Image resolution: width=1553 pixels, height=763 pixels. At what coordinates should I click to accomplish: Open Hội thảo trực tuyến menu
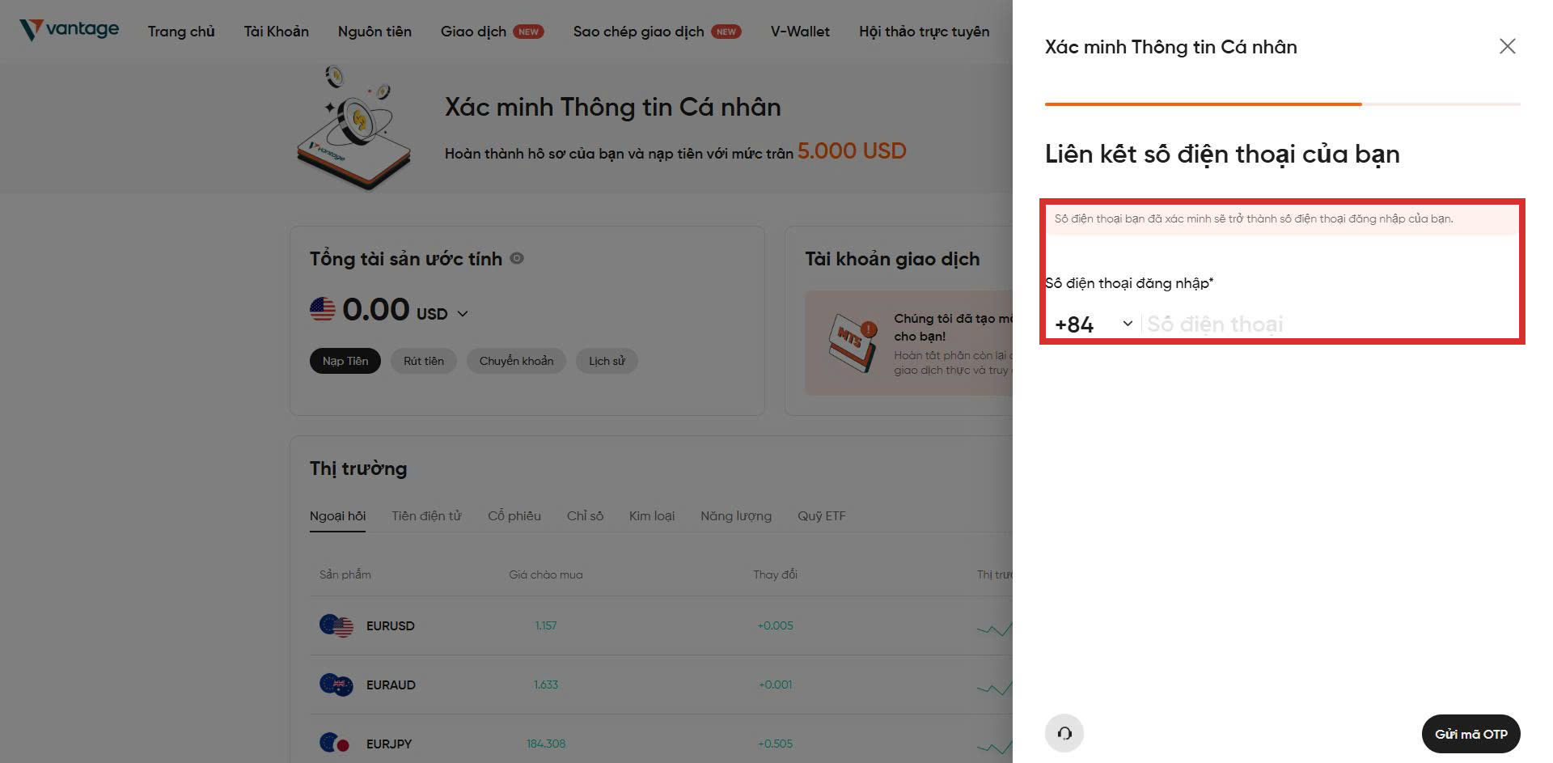click(x=924, y=32)
